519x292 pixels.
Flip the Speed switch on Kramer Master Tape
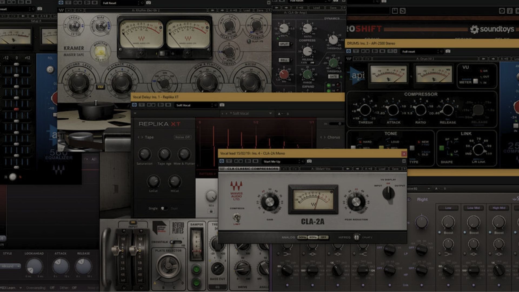click(74, 26)
